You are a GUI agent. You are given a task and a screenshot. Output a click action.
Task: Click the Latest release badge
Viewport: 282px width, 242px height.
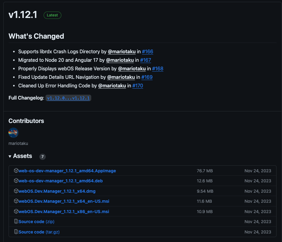(52, 15)
